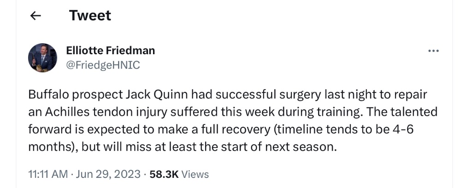The width and height of the screenshot is (461, 188).
Task: Click the 58.3K view count
Action: point(164,174)
